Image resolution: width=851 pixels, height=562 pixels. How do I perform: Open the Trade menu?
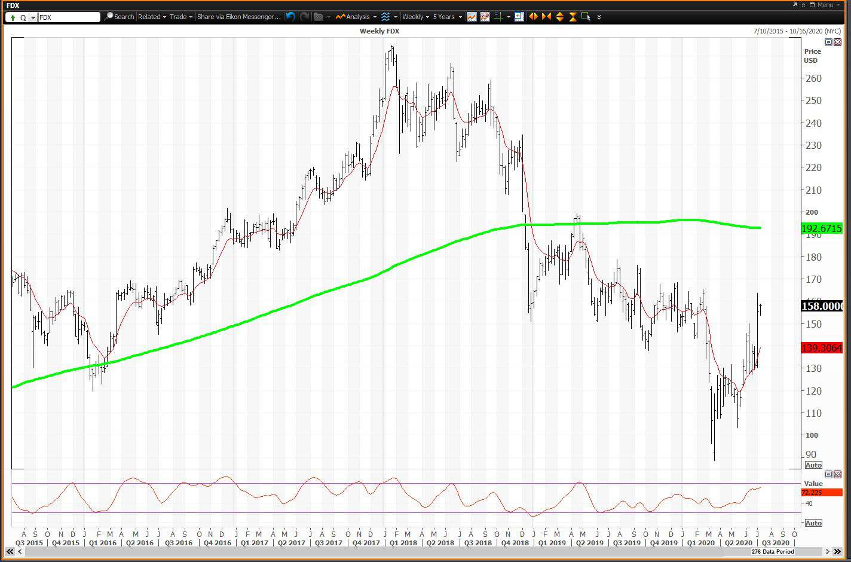(x=181, y=17)
